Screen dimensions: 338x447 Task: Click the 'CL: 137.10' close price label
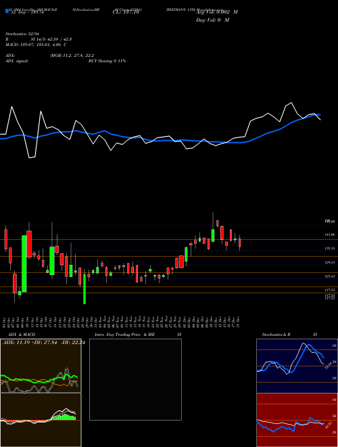click(126, 12)
